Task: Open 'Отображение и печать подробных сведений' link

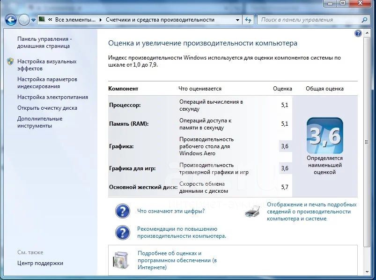Action: (311, 212)
